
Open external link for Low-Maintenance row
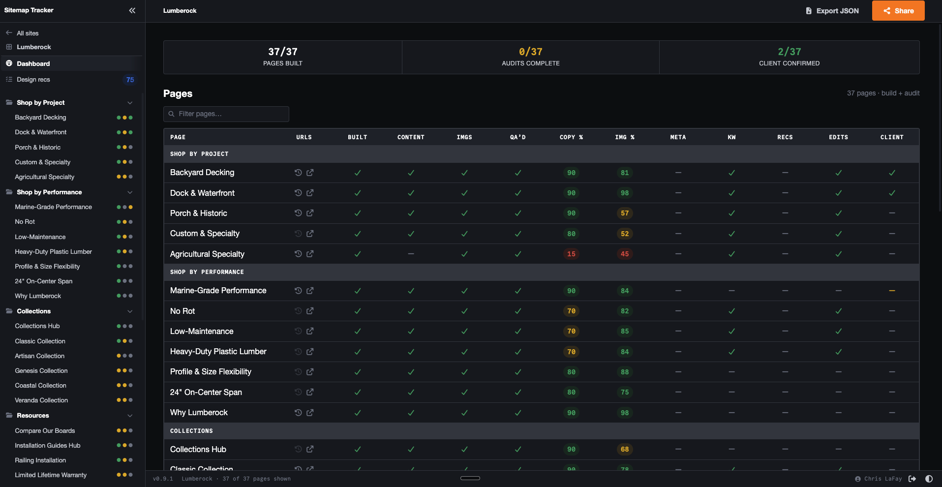click(310, 331)
